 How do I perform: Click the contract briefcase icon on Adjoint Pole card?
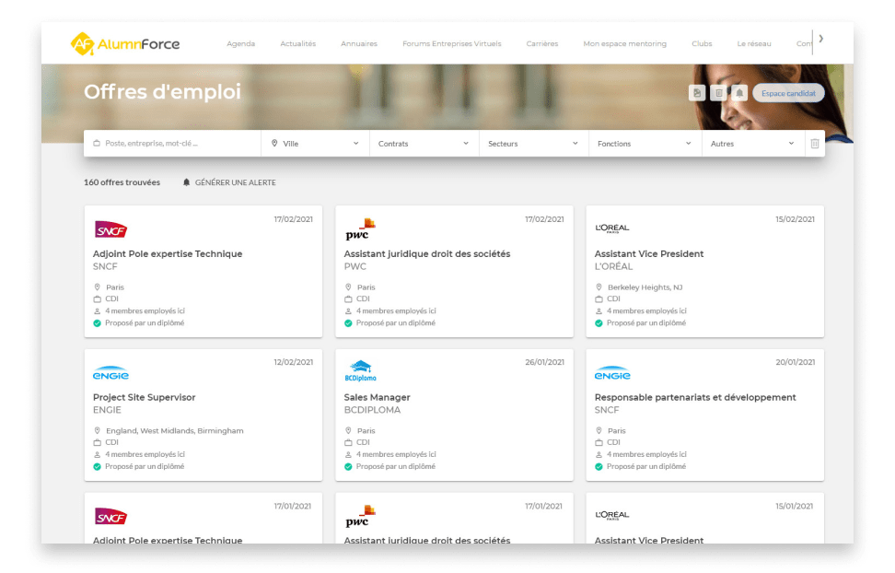(97, 299)
